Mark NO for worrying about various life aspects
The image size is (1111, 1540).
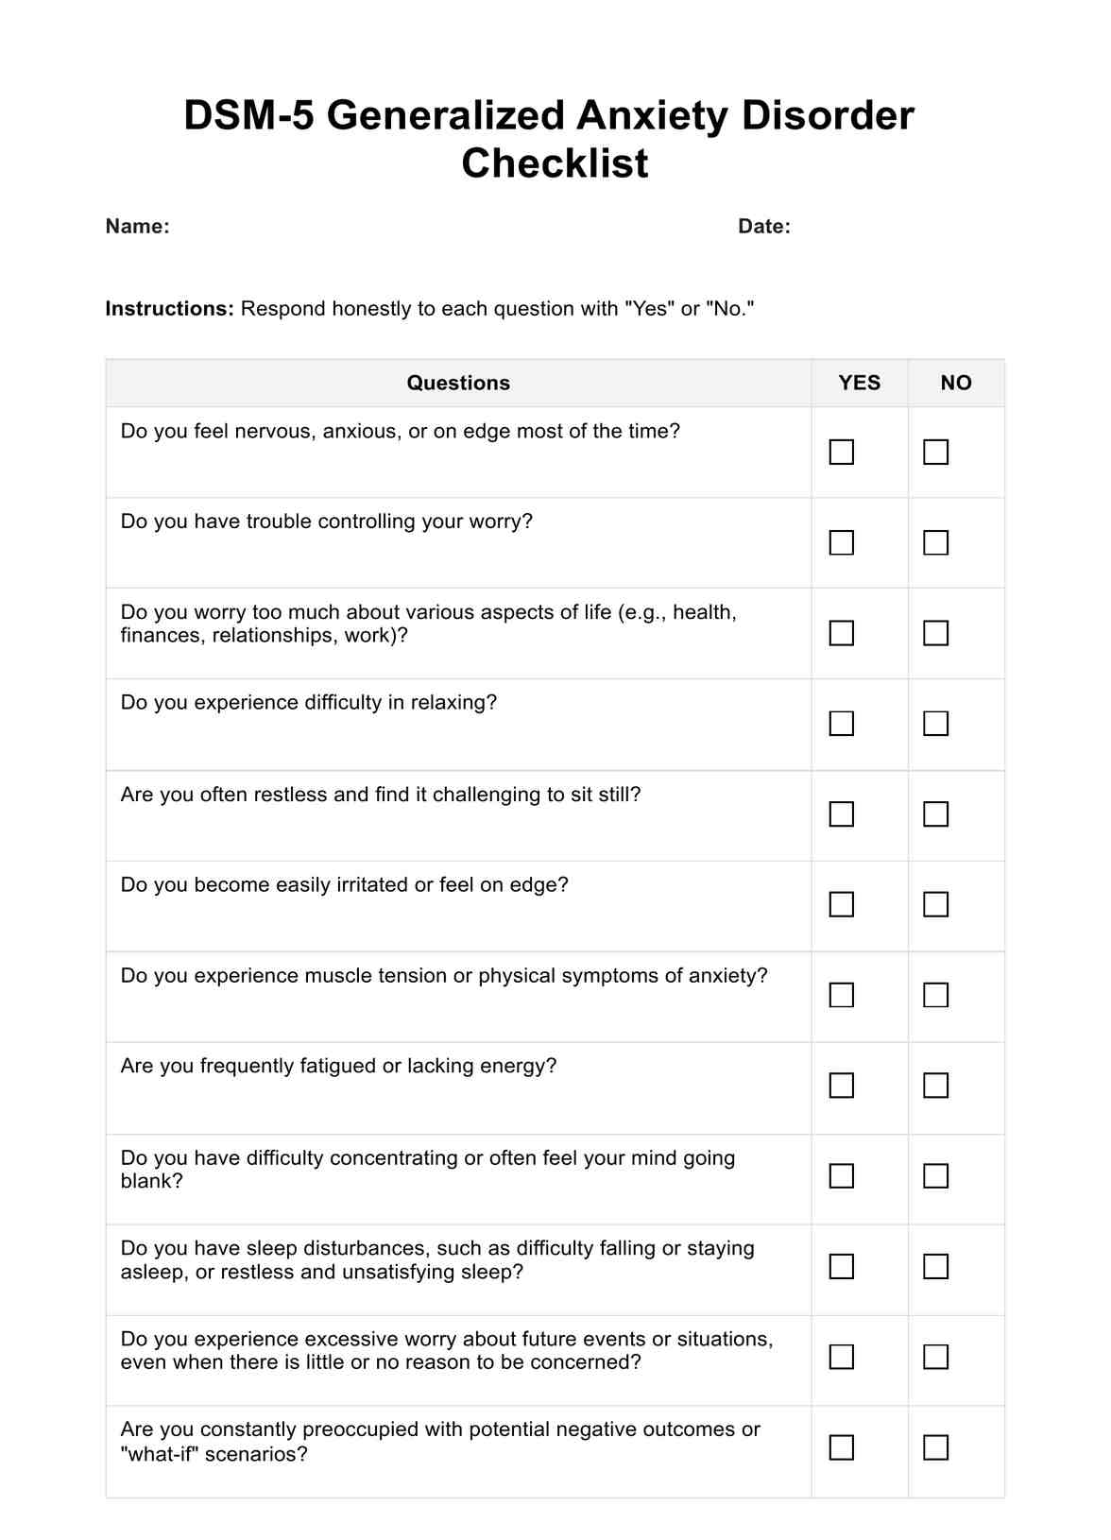[935, 633]
